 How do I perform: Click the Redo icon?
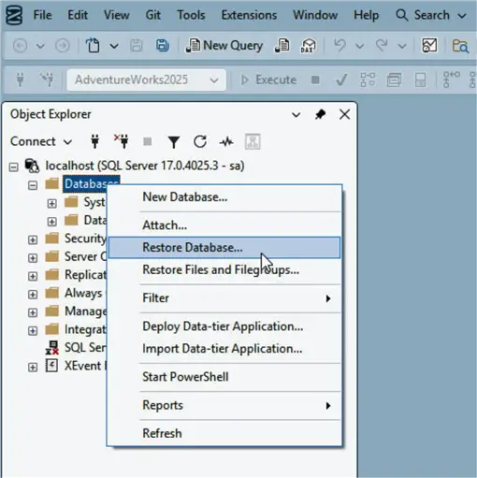(382, 46)
